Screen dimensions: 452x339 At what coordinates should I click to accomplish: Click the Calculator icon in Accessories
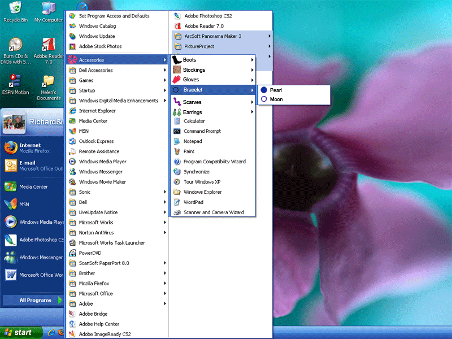(177, 121)
